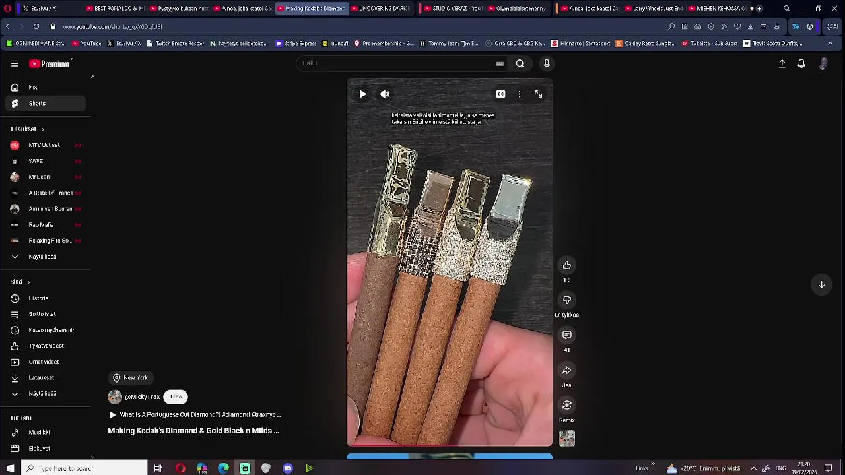Open Historia in the sidebar

[46, 298]
